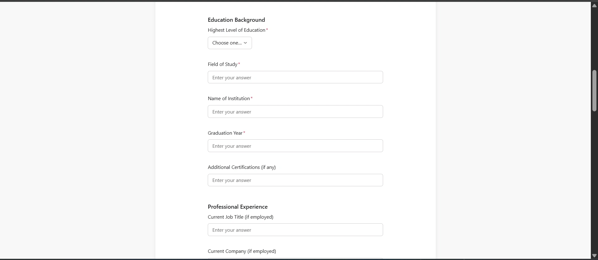This screenshot has width=598, height=260.
Task: Click the 'Current Company (if employed)' label
Action: click(242, 251)
